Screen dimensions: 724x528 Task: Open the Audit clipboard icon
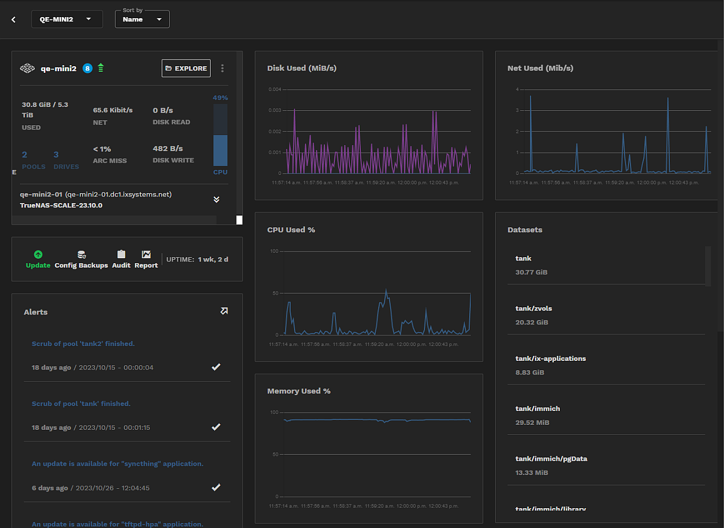[121, 254]
